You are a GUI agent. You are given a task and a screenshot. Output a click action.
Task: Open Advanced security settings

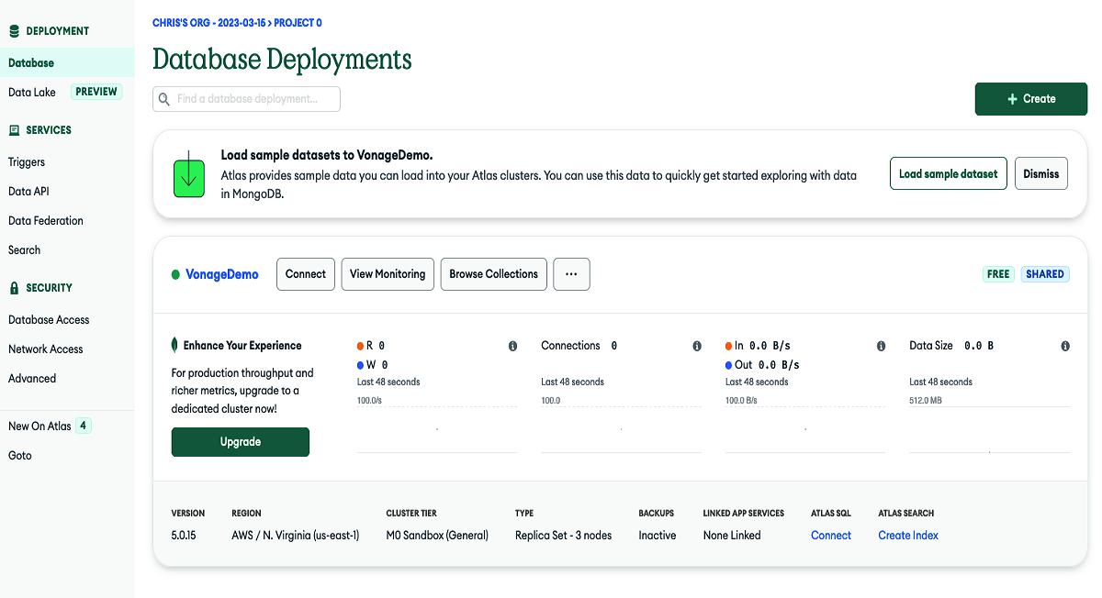(x=32, y=379)
